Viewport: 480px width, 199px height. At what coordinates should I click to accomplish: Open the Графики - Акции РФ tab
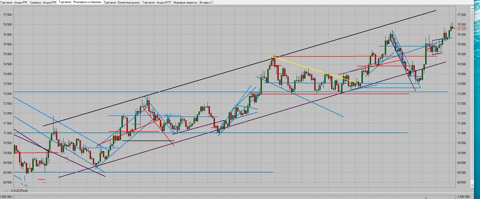(x=43, y=3)
